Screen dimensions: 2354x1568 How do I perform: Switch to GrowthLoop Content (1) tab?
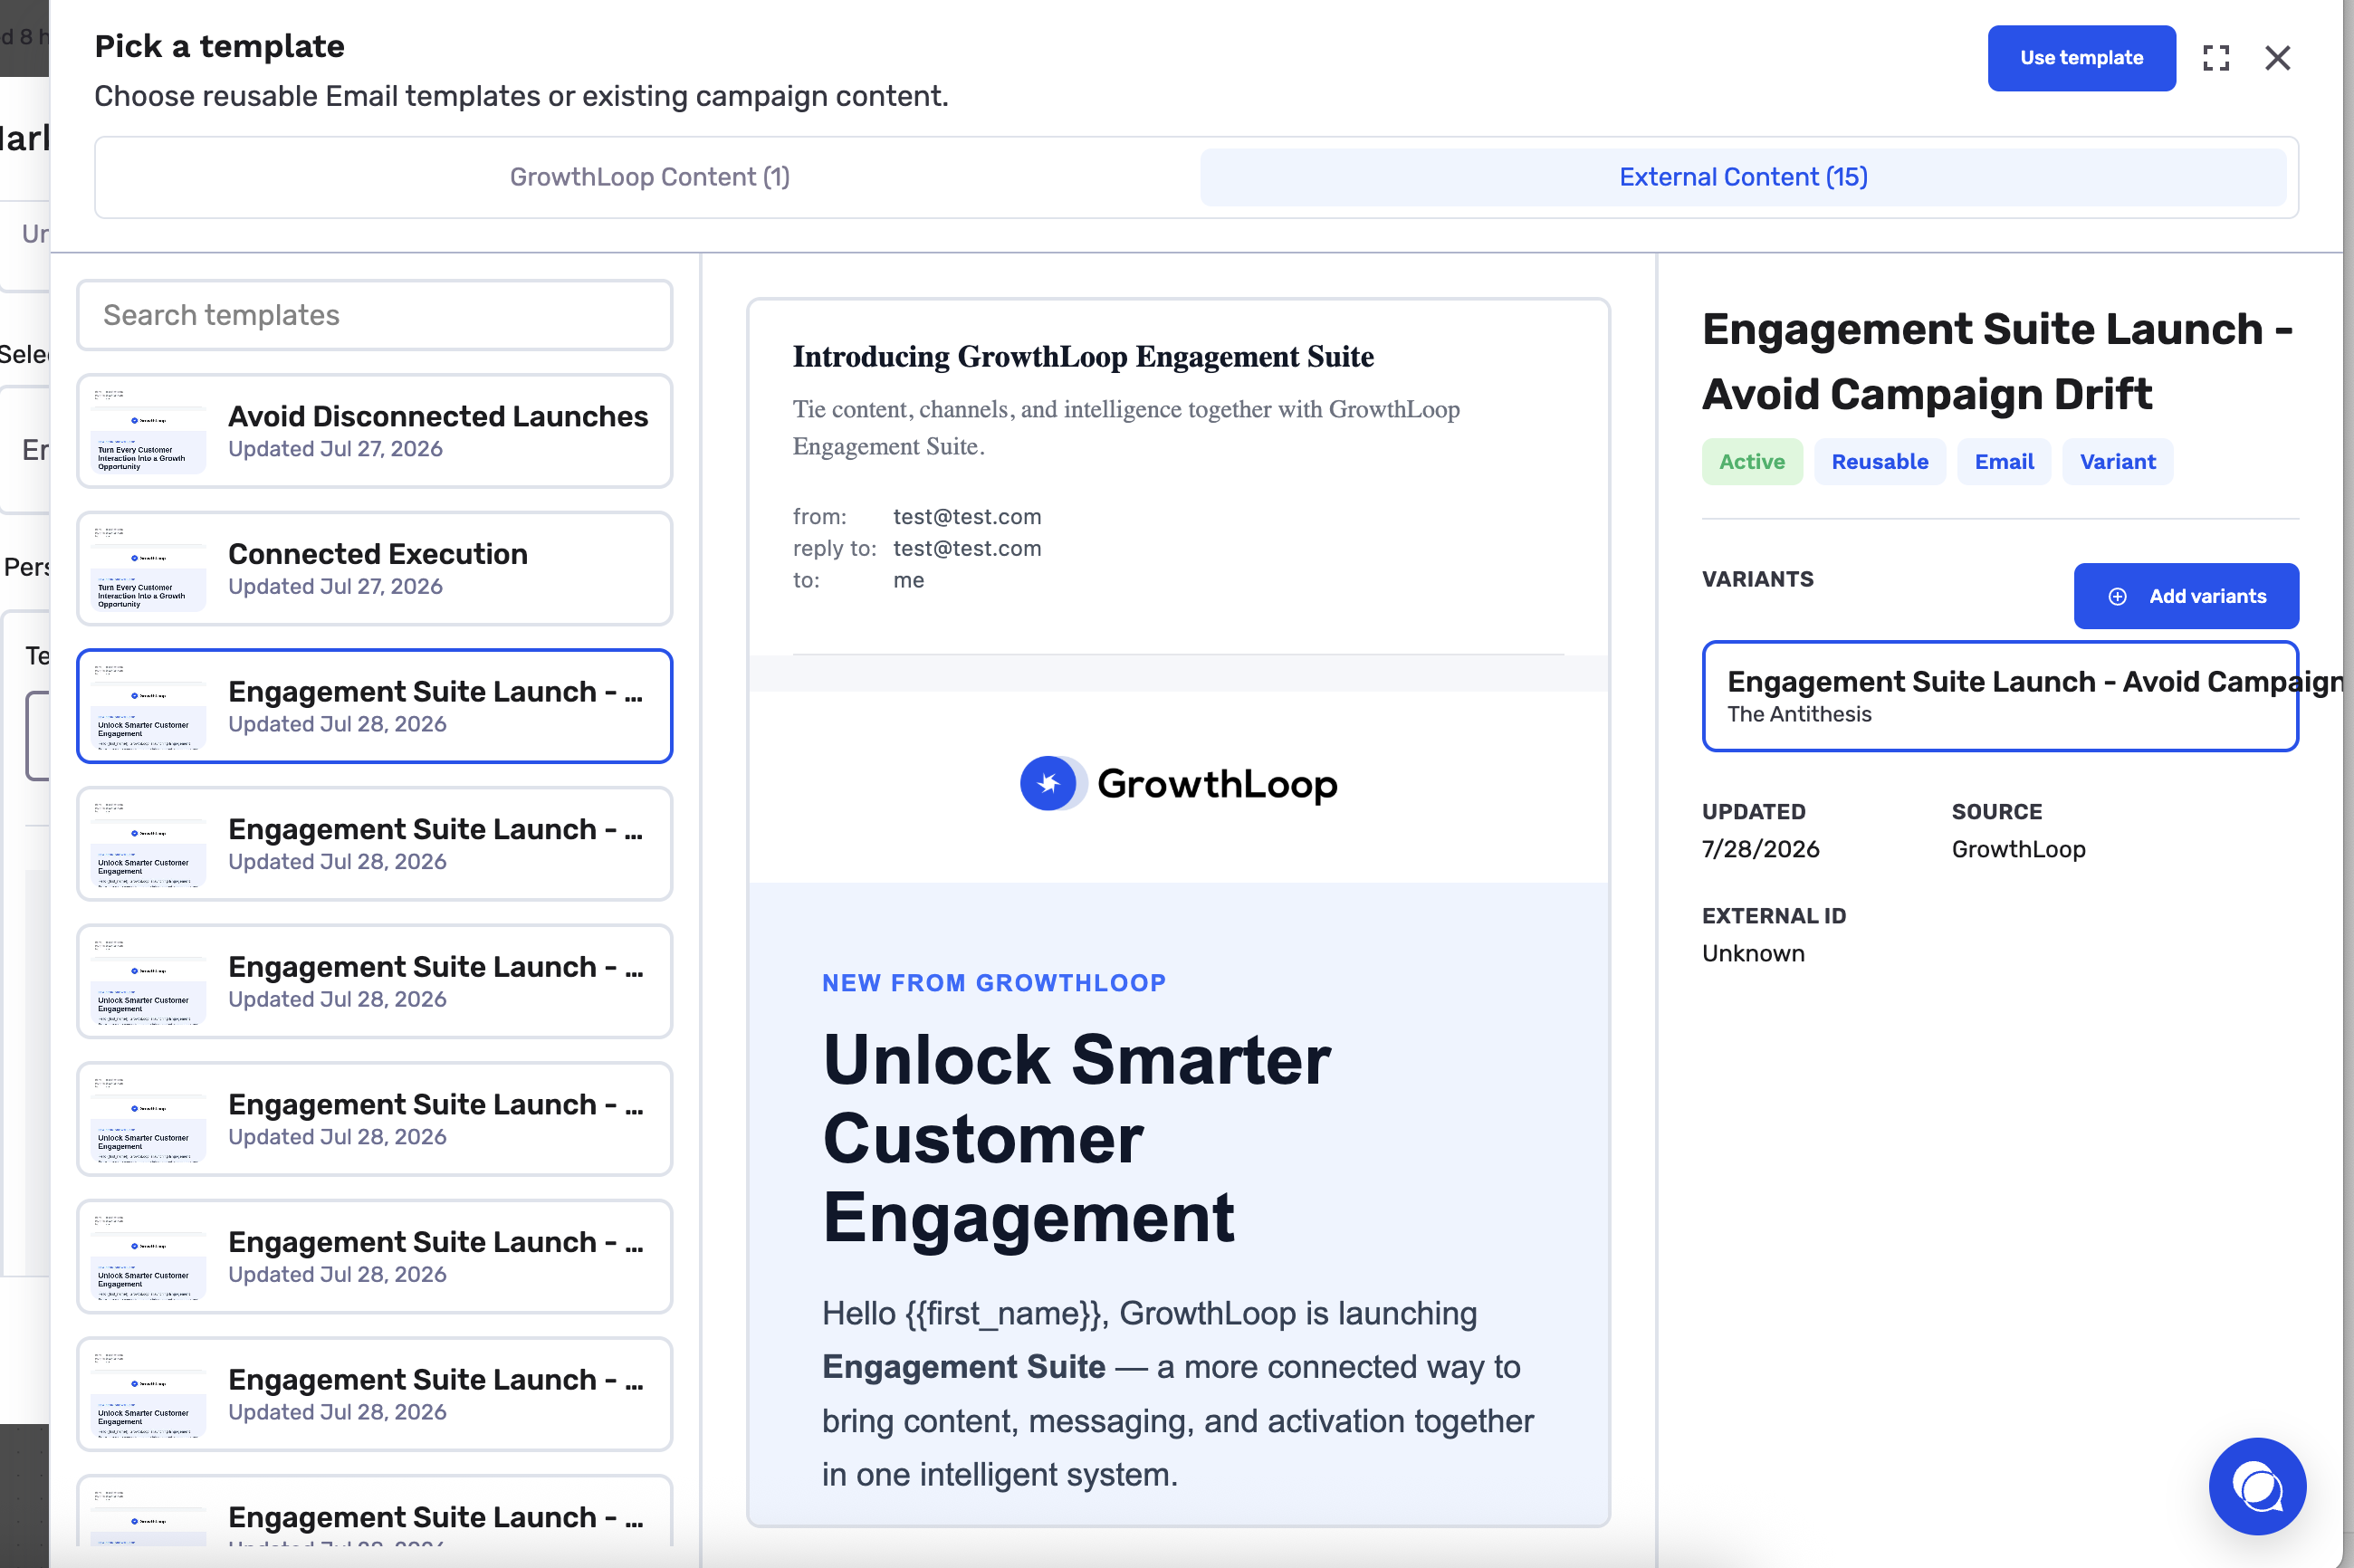pyautogui.click(x=650, y=177)
